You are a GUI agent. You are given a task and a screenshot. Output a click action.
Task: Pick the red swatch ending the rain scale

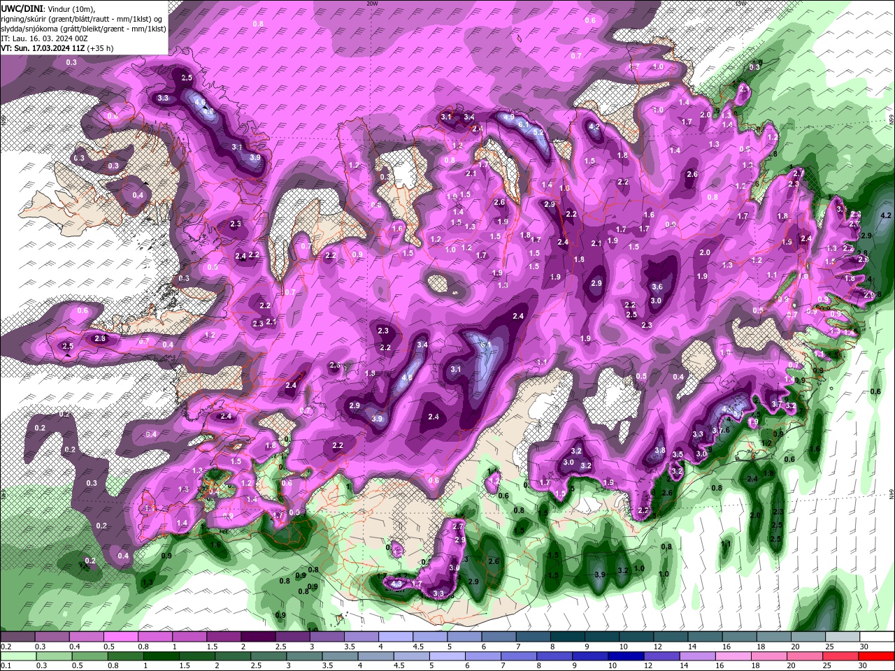[876, 656]
